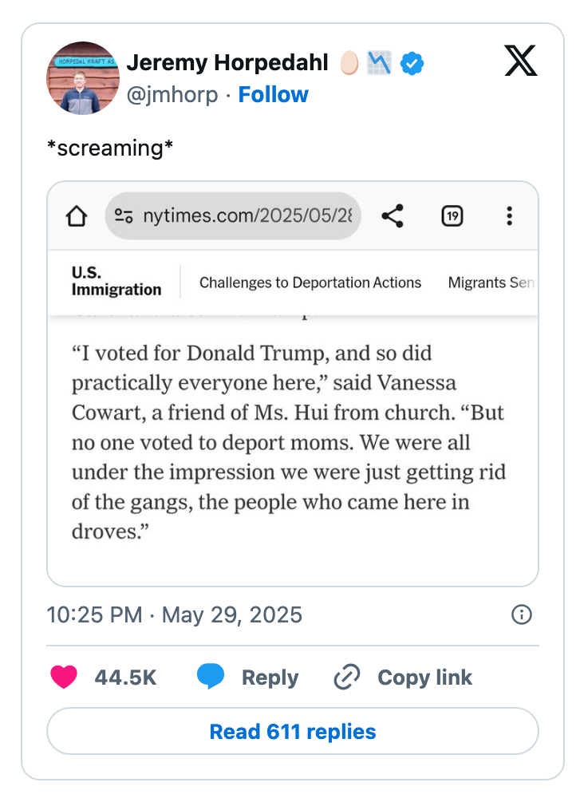Screen dimensions: 584x798
Task: Open the tweet timestamp May 29, 2025 link
Action: pyautogui.click(x=172, y=614)
